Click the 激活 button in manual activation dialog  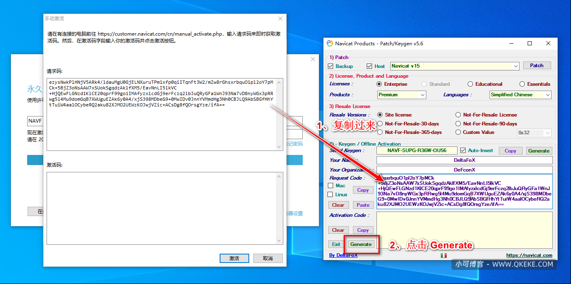pyautogui.click(x=234, y=258)
